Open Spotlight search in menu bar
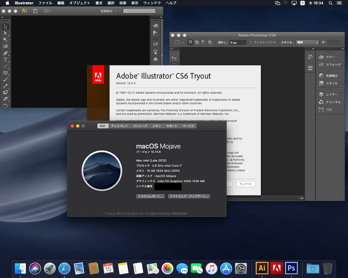This screenshot has width=348, height=278. (x=331, y=3)
